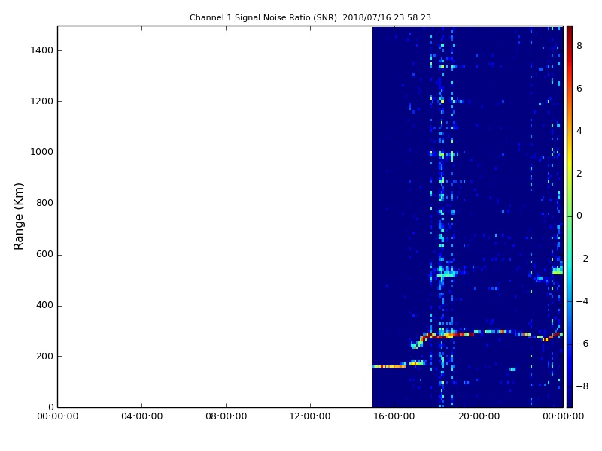Click the 12:00:00 tick label on the x-axis
This screenshot has width=602, height=451.
pos(310,416)
